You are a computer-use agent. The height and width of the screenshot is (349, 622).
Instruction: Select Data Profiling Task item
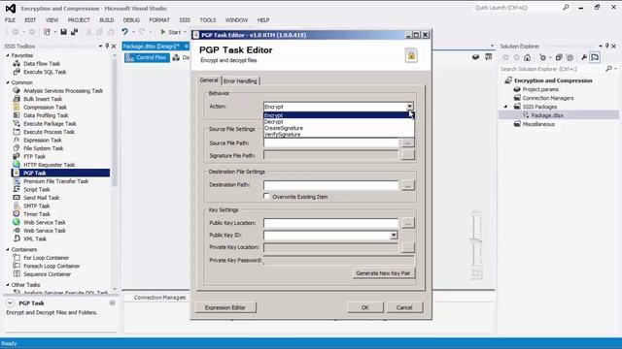coord(46,115)
